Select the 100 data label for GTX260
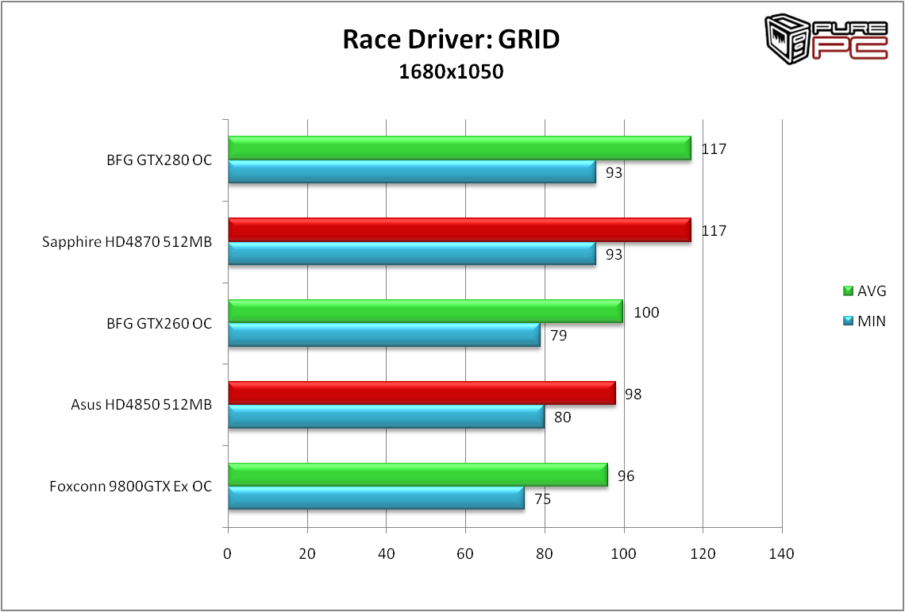Viewport: 905px width, 612px height. [x=646, y=313]
